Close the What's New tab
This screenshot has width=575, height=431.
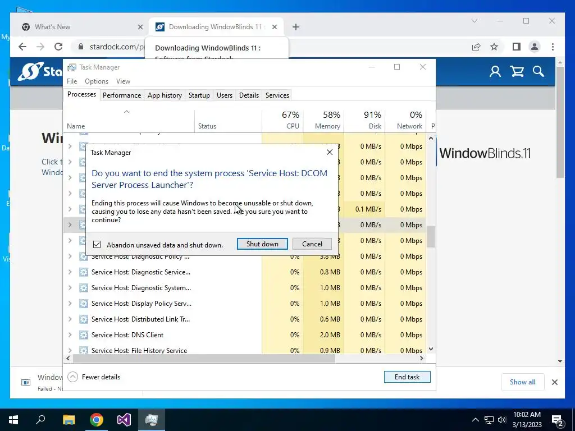[x=140, y=27]
